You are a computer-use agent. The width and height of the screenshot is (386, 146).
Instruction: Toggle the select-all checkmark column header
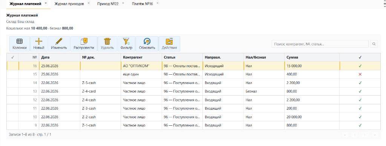[x=12, y=57]
